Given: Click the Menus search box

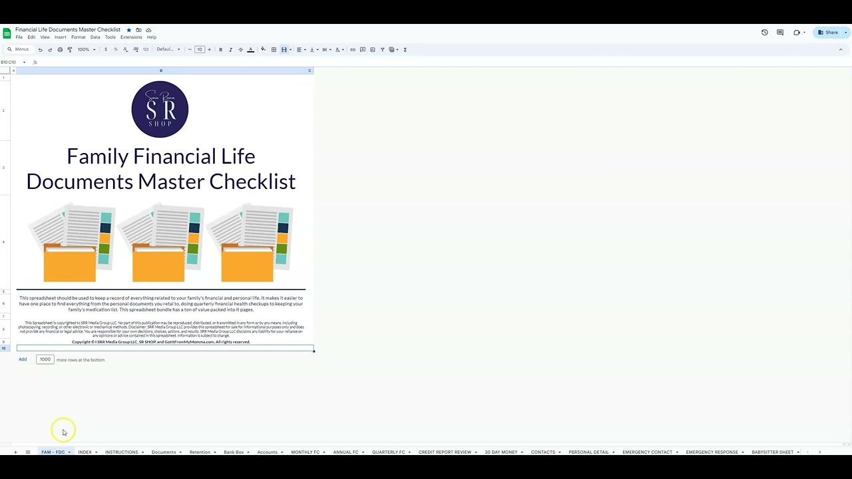Looking at the screenshot, I should [x=19, y=50].
